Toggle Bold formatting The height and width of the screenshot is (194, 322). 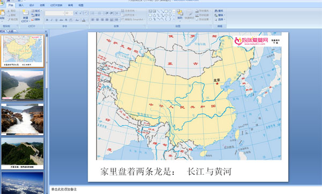47,20
